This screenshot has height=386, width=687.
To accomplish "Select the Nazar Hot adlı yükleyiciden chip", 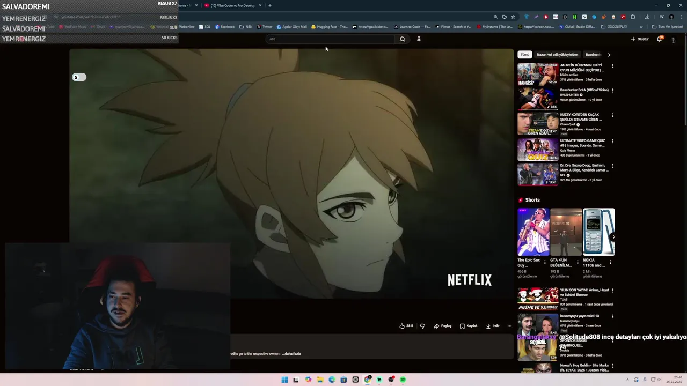I will point(557,55).
